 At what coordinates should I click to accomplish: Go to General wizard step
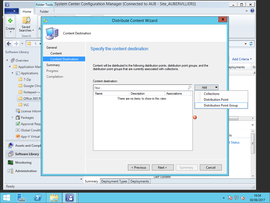[x=52, y=48]
